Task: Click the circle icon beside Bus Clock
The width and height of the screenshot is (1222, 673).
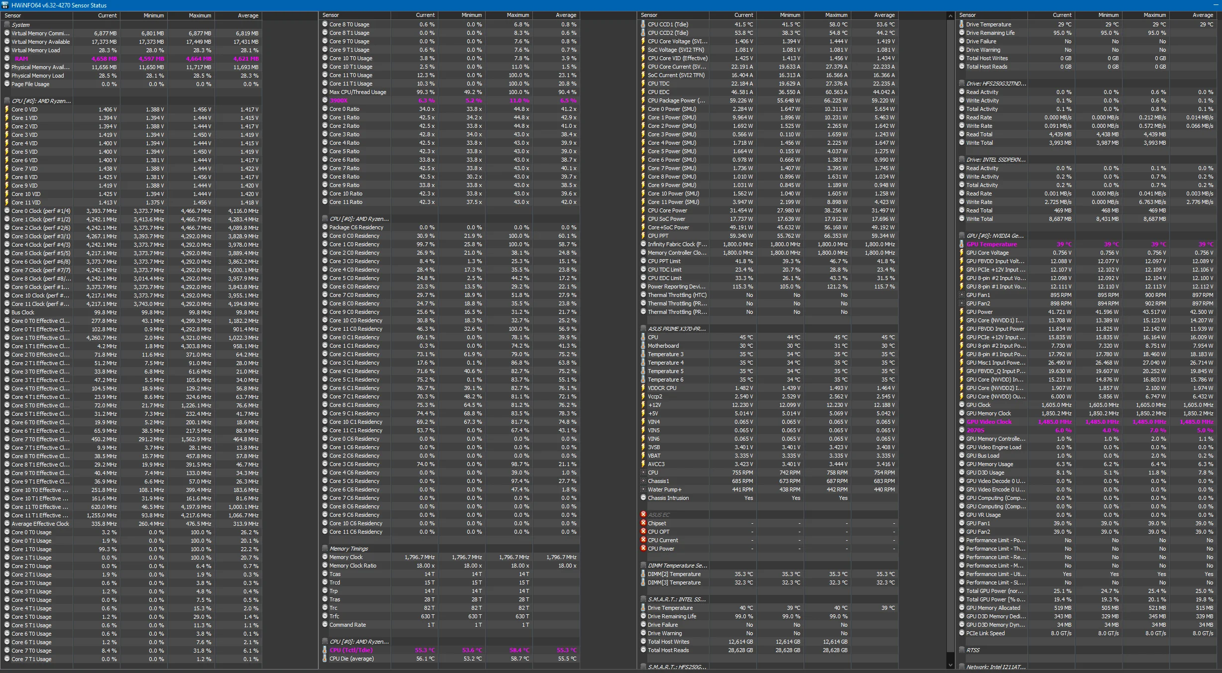Action: (7, 312)
